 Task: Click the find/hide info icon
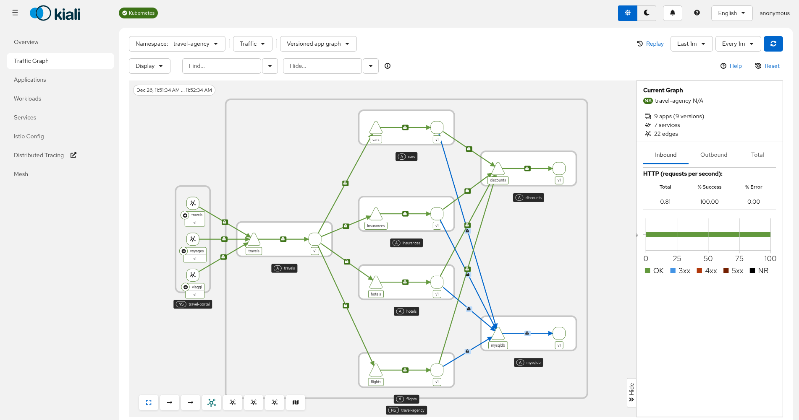(x=388, y=66)
